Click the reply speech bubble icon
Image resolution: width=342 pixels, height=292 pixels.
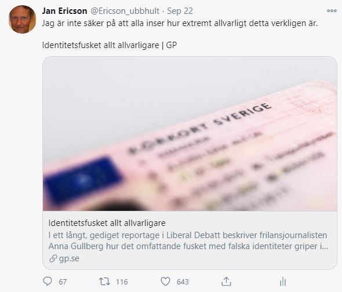(x=48, y=282)
